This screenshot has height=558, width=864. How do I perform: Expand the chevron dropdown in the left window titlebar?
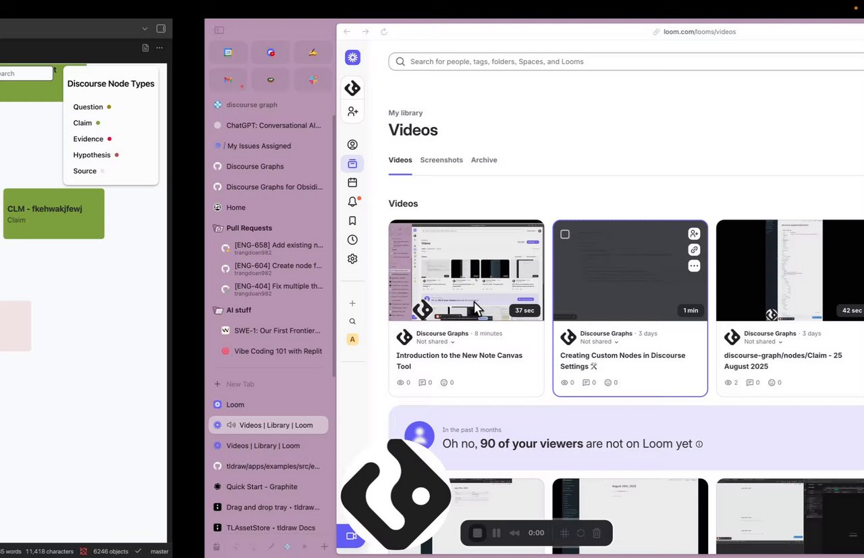click(144, 29)
